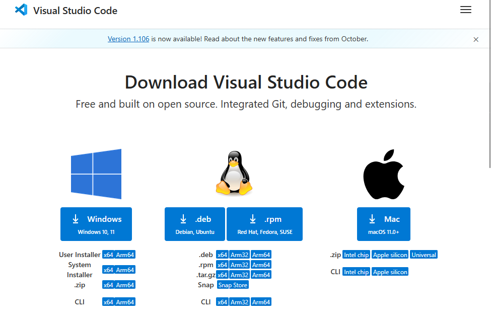Download the .rpm Red Hat package
The height and width of the screenshot is (328, 491).
coord(265,224)
